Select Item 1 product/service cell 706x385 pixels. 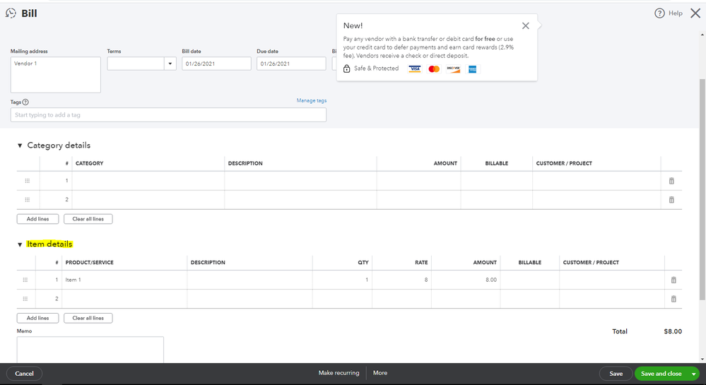click(x=124, y=280)
